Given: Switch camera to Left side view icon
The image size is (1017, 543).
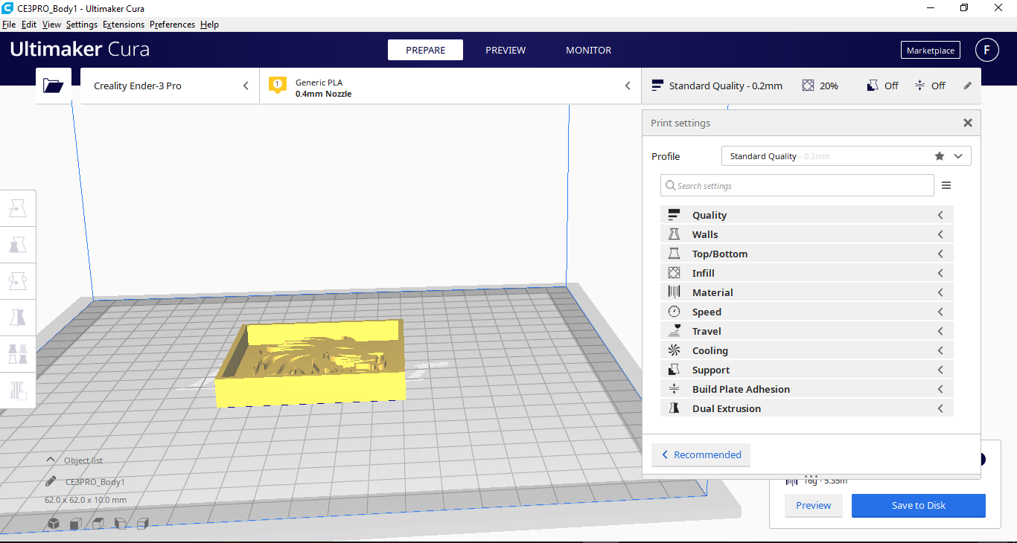Looking at the screenshot, I should pos(121,524).
